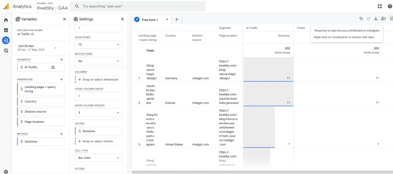This screenshot has width=393, height=174.
Task: Select the Sessions metric chip under Metrics
Action: coord(41,141)
